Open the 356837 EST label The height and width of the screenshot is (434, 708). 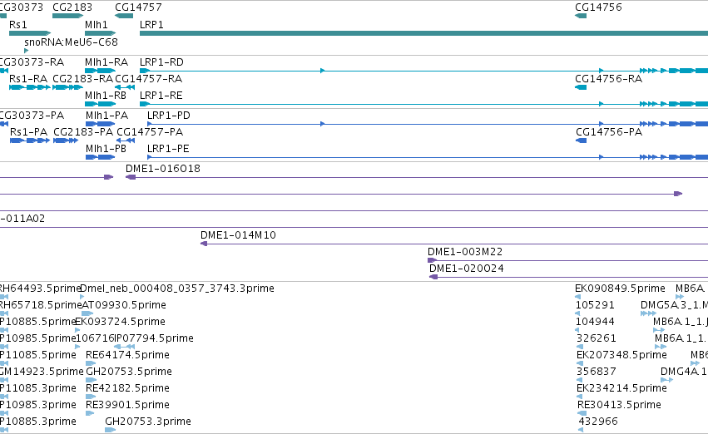[x=597, y=372]
